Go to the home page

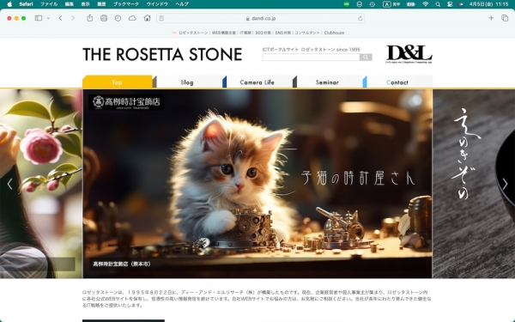coord(147,18)
